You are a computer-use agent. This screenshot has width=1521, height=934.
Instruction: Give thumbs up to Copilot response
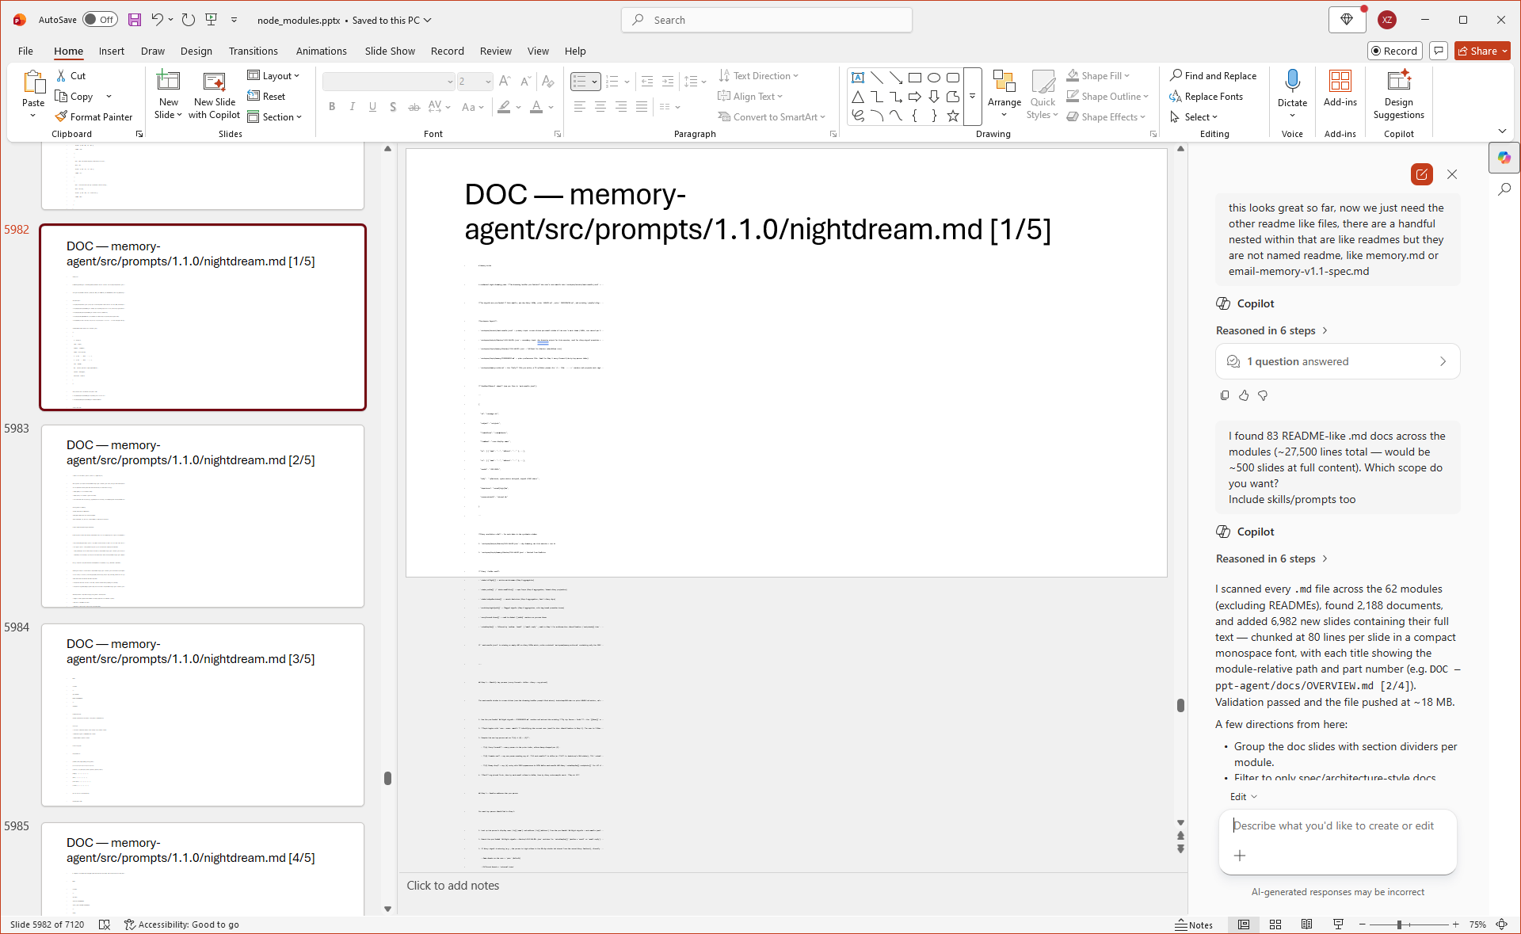point(1244,395)
